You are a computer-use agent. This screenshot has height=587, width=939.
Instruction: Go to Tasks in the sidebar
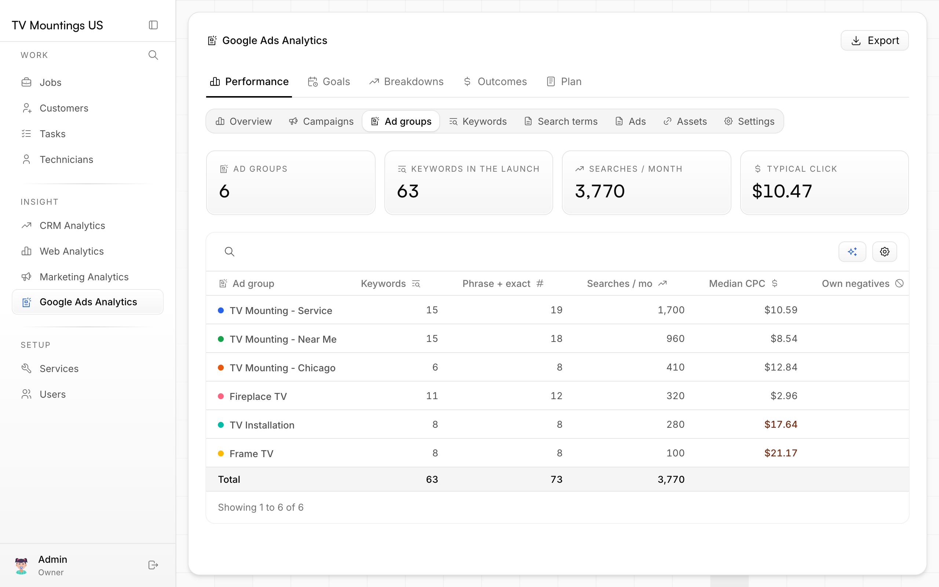88,134
